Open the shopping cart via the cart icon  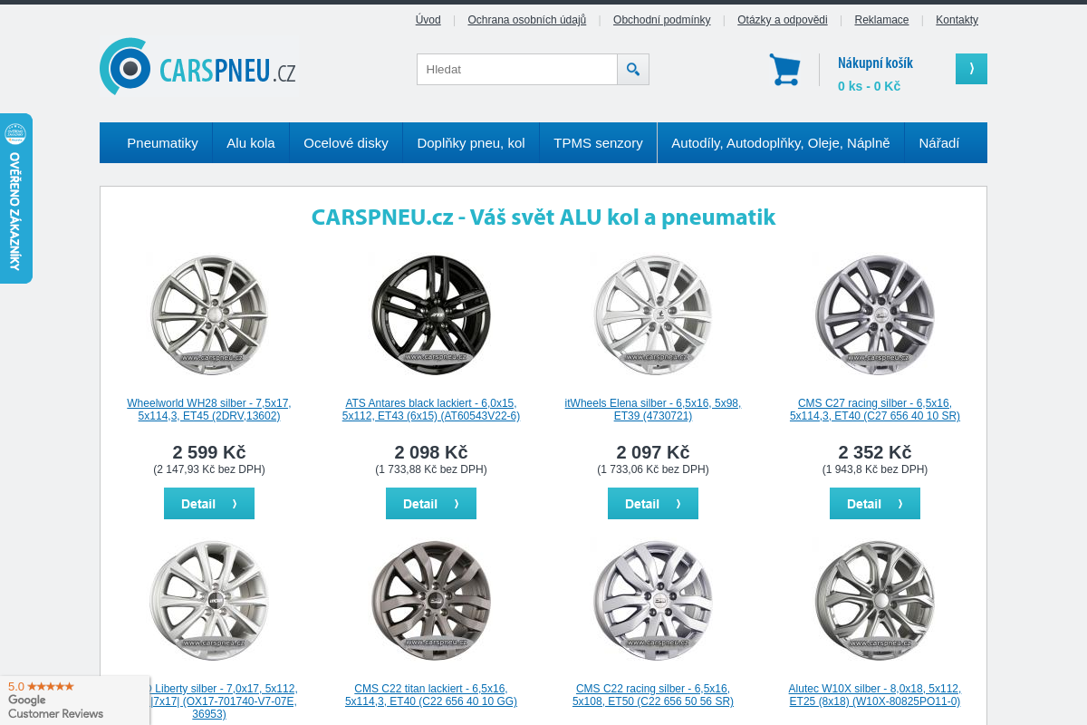(x=784, y=68)
